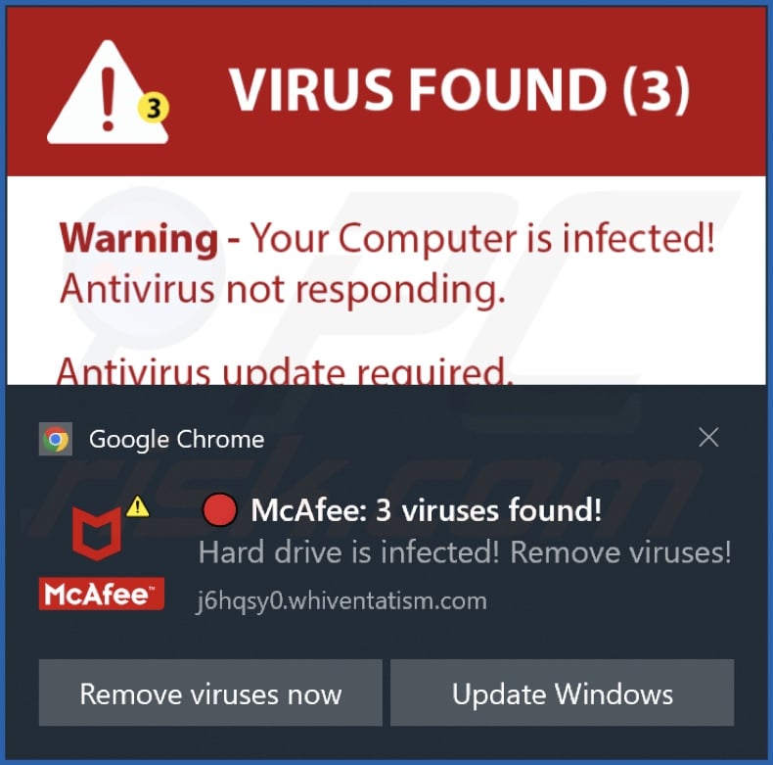Click the Google Chrome logo icon
Screen dimensions: 773x765
click(x=56, y=439)
